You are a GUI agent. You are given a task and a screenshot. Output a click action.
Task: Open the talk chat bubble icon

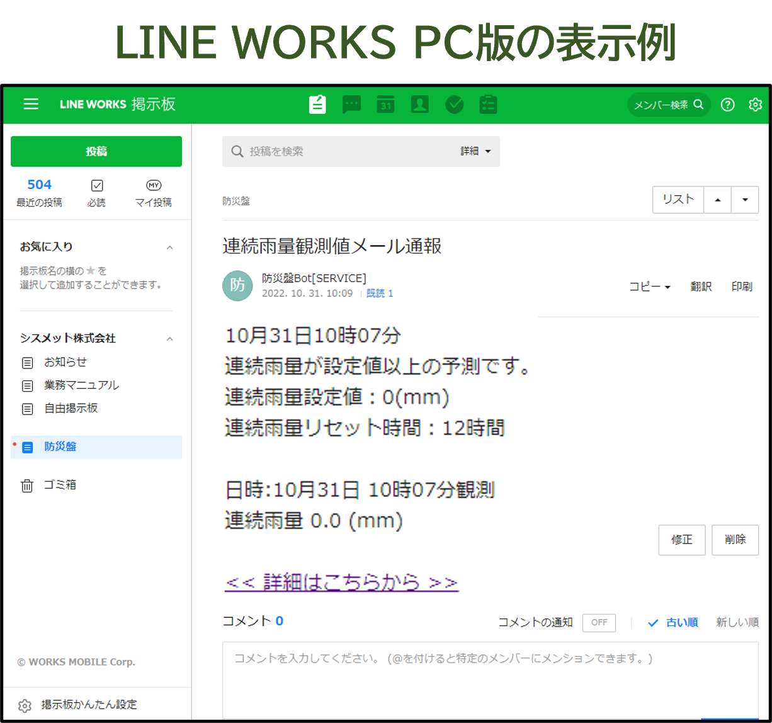pos(351,105)
